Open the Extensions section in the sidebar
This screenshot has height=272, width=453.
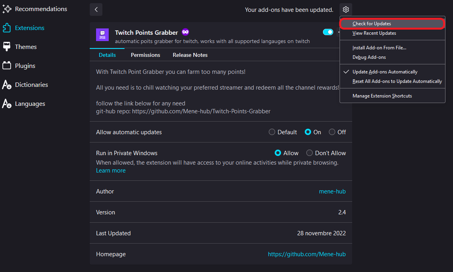(x=30, y=28)
